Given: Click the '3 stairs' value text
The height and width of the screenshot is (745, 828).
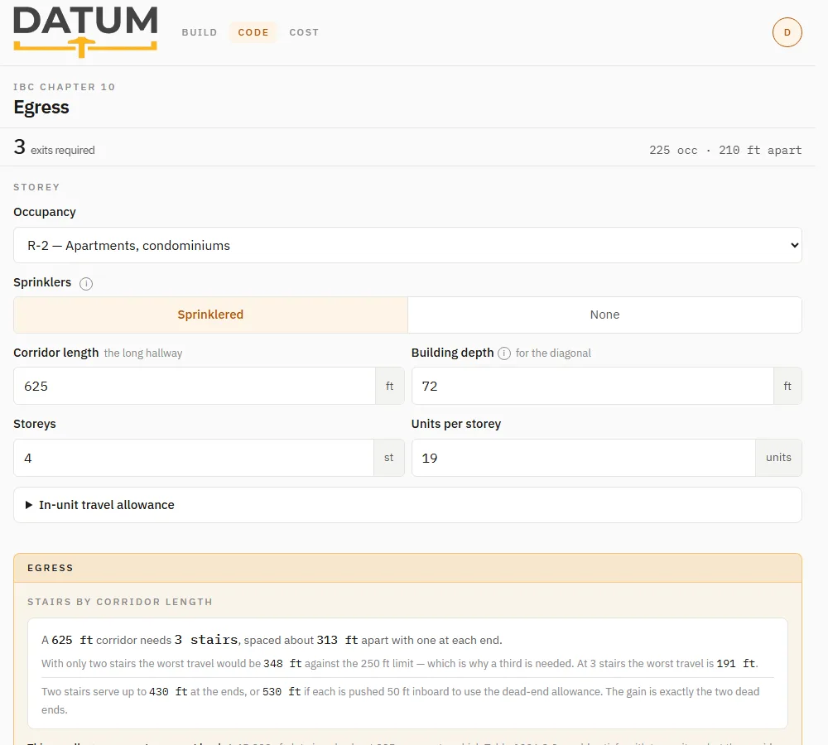Looking at the screenshot, I should click(206, 640).
